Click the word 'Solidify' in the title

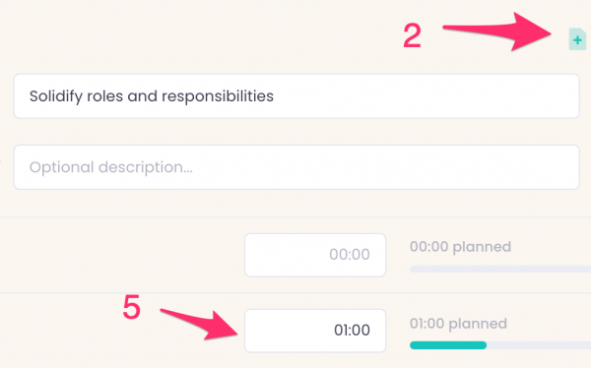[56, 96]
